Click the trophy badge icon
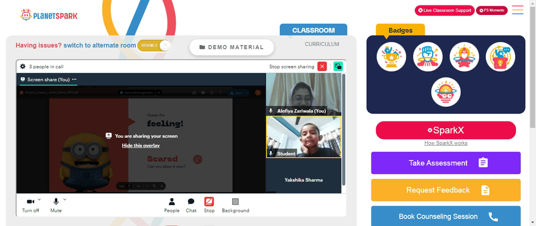This screenshot has width=536, height=226. pos(391,57)
